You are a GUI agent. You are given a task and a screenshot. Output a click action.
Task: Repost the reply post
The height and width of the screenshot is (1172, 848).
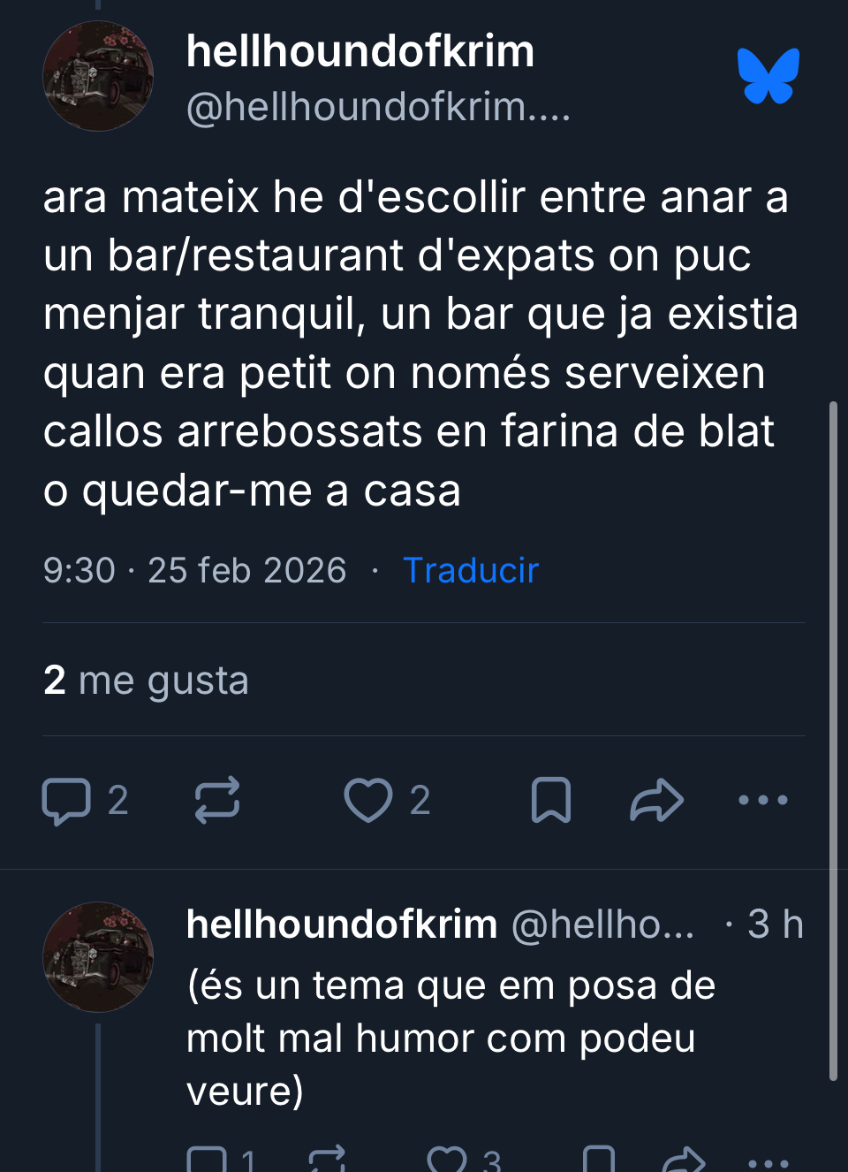click(327, 1159)
